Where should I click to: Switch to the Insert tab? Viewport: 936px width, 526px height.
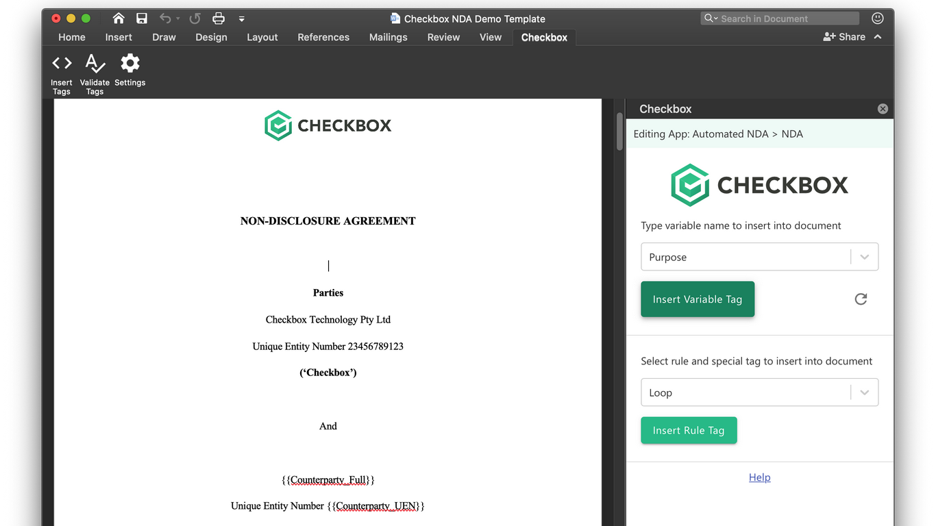coord(119,37)
